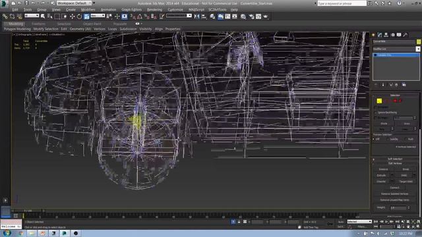Image resolution: width=422 pixels, height=237 pixels.
Task: Select Off preview selection radio
Action: [374, 139]
